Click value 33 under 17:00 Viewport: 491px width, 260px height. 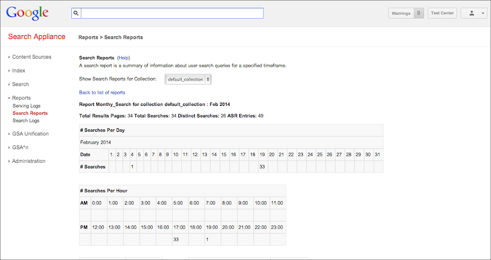point(179,239)
